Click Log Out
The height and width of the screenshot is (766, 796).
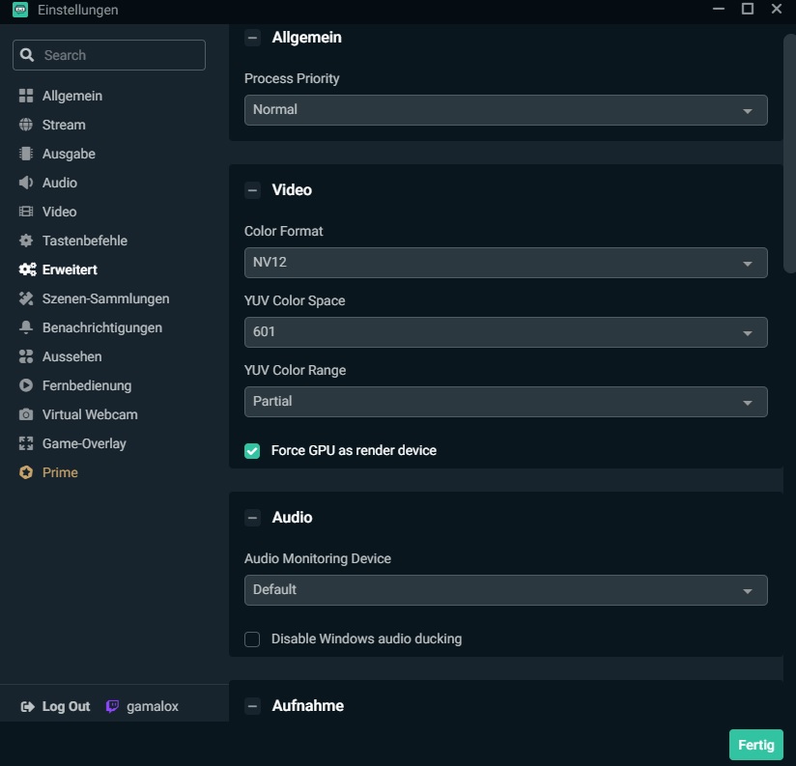[56, 706]
